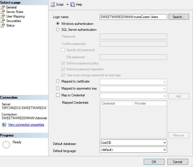
Task: Go to the Securables page
Action: (x=14, y=21)
